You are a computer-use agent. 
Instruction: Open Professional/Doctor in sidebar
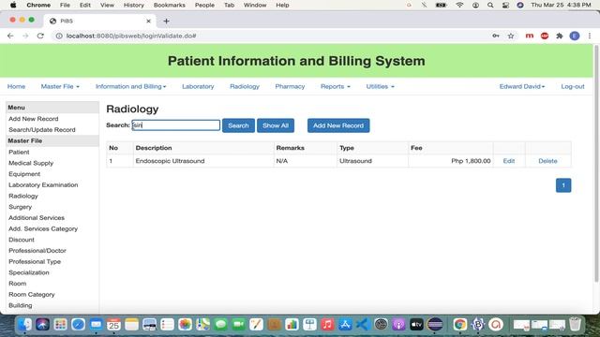click(x=37, y=251)
